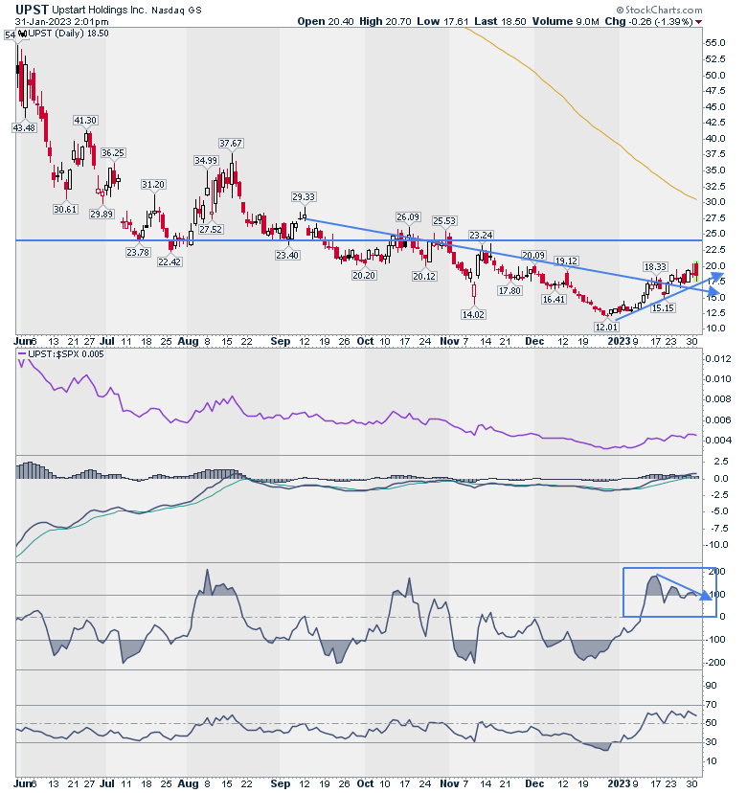
Task: Click the 'Volume 9.0M' header value
Action: point(565,22)
